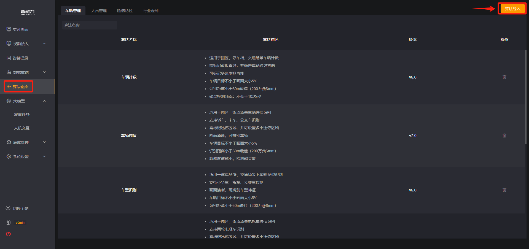
Task: Click the 底库管理 cube icon
Action: click(9, 142)
